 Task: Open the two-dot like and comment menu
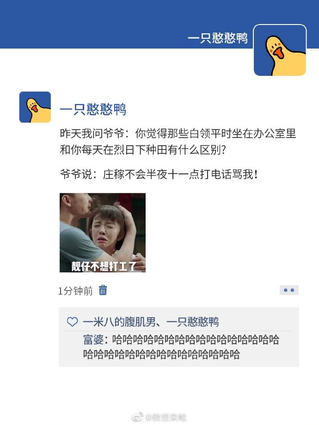[x=289, y=290]
